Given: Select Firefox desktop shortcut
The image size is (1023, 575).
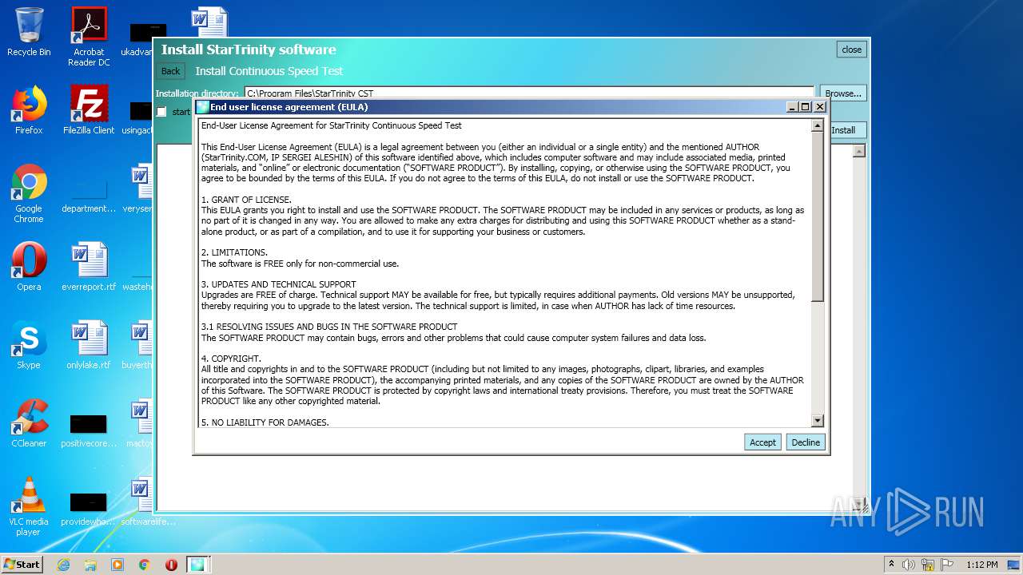Looking at the screenshot, I should tap(29, 110).
